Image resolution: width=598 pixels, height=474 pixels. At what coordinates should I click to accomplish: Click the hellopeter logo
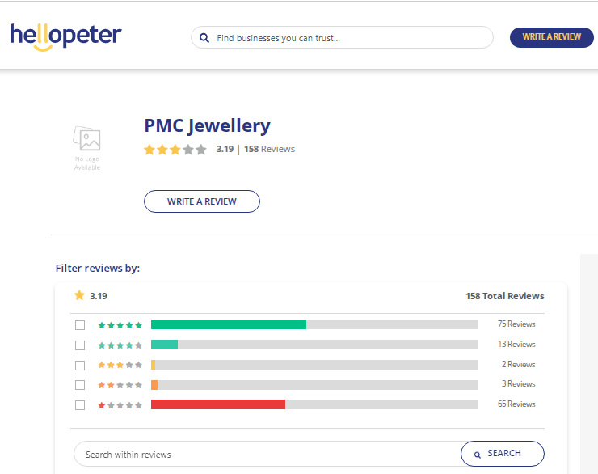pos(65,36)
